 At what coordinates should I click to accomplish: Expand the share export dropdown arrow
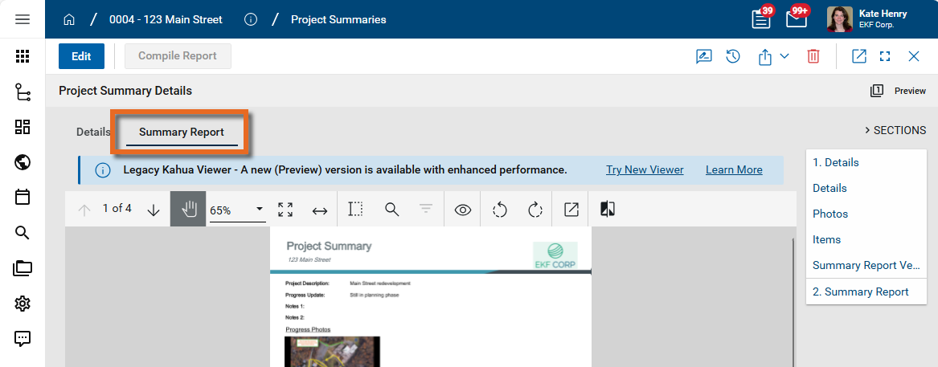pos(784,56)
